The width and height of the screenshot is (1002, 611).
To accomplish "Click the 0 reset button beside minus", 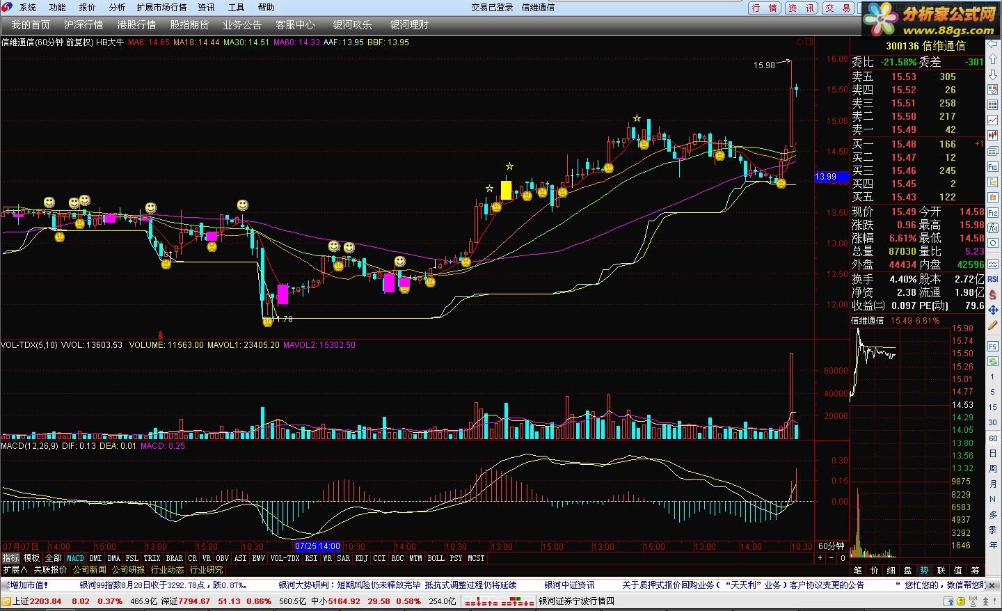I will tap(842, 558).
